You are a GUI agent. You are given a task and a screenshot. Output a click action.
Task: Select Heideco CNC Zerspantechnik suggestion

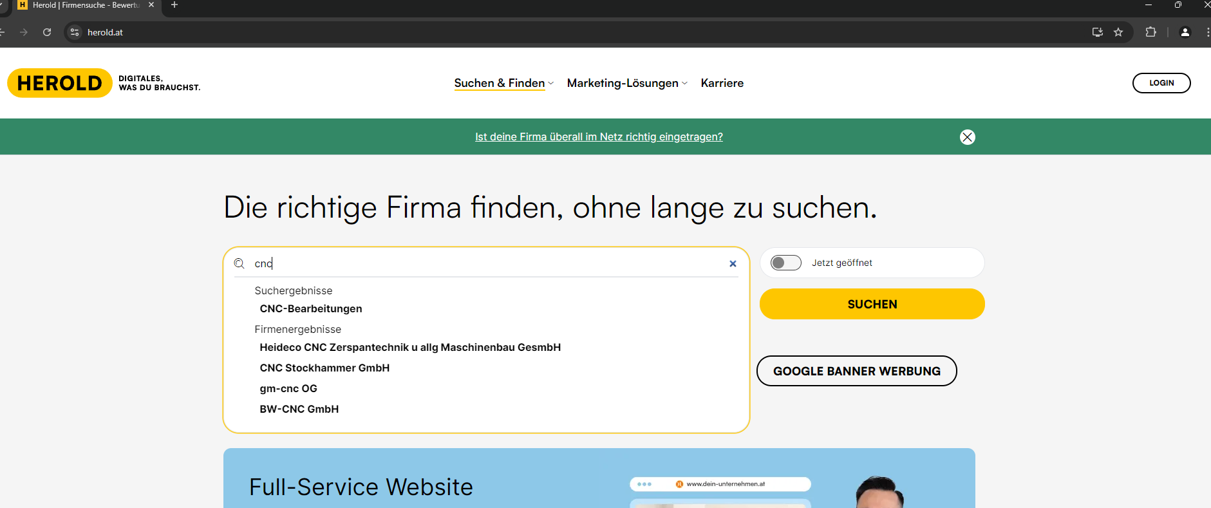410,348
